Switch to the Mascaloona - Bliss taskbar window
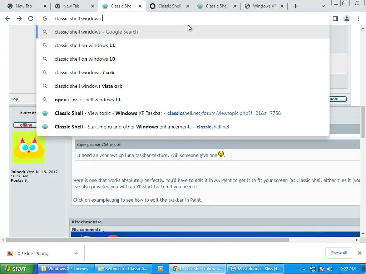The width and height of the screenshot is (366, 274). coord(256,269)
